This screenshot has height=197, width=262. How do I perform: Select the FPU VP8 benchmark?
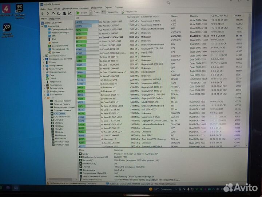57,129
